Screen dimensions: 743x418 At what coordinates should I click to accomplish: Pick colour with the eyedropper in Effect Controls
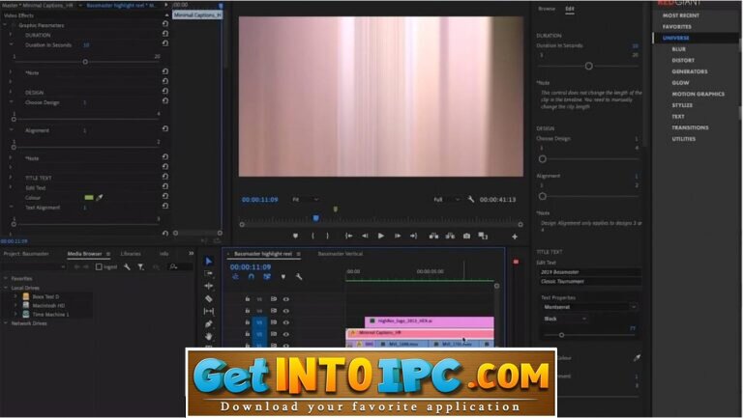100,198
